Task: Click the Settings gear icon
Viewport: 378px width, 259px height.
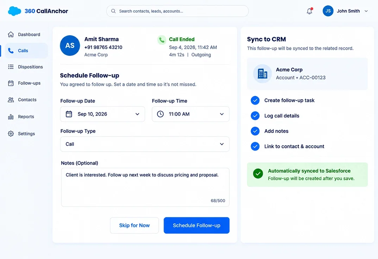Action: [11, 134]
